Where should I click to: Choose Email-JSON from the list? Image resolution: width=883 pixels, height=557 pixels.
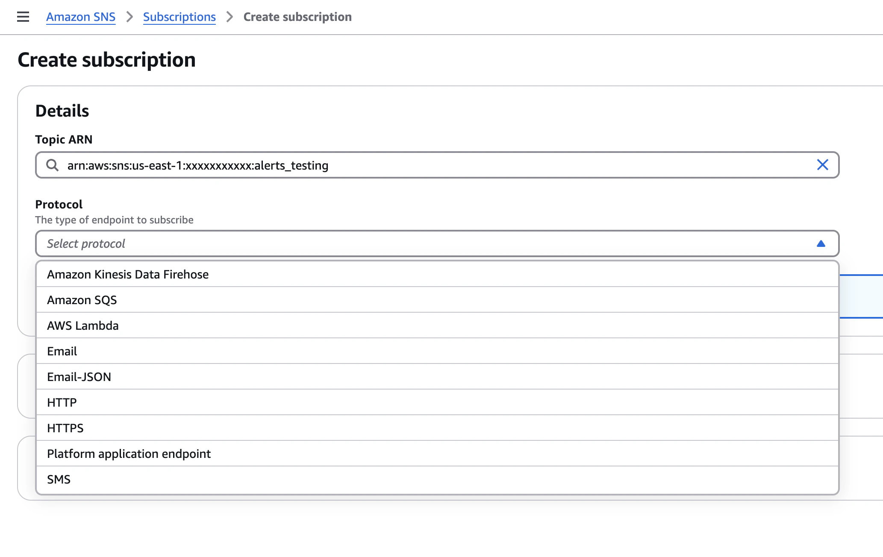(x=79, y=377)
